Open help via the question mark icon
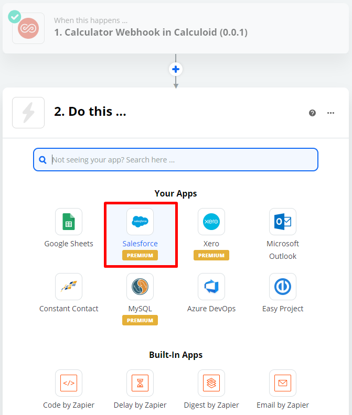 click(x=312, y=113)
